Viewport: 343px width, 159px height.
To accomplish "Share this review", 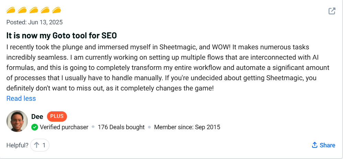I will tap(323, 145).
